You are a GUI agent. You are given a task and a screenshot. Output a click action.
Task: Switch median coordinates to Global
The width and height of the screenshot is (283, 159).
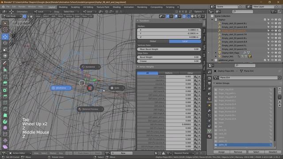tap(153, 41)
